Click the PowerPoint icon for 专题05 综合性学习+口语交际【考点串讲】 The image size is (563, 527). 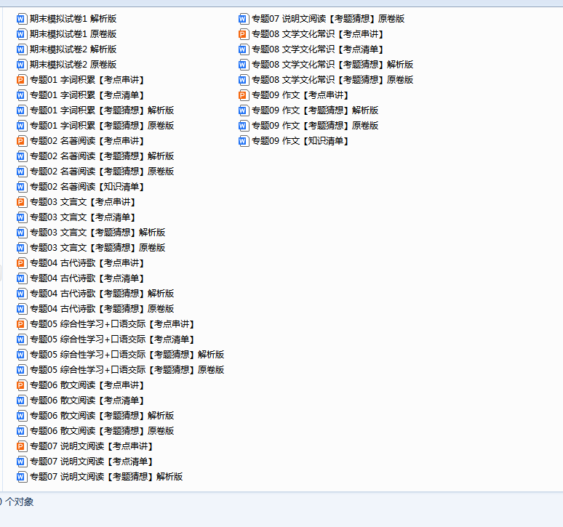pos(22,324)
